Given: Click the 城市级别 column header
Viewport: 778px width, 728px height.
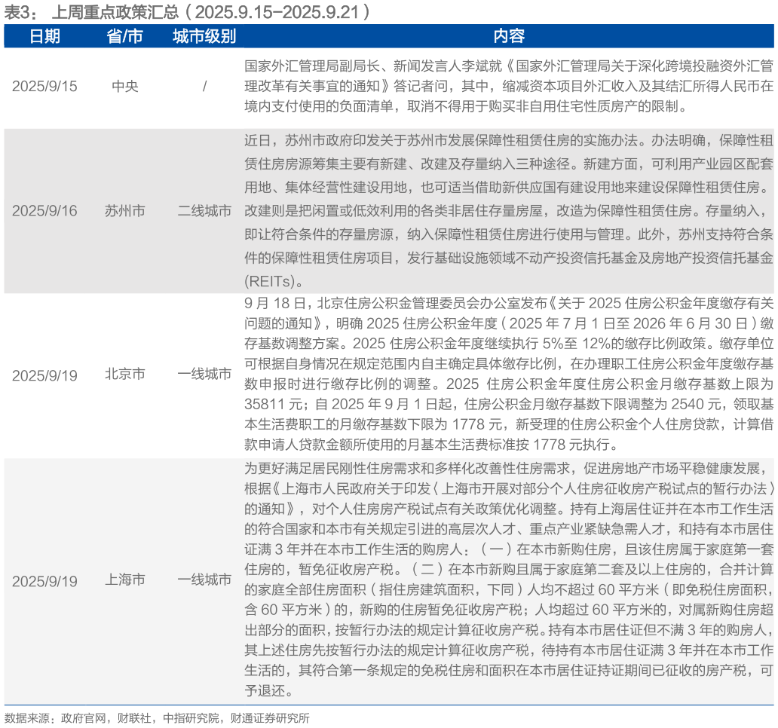Looking at the screenshot, I should 204,36.
